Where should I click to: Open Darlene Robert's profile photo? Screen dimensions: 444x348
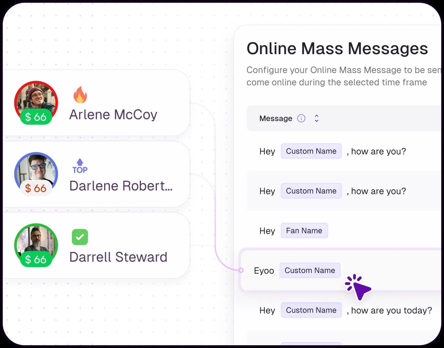[x=36, y=171]
